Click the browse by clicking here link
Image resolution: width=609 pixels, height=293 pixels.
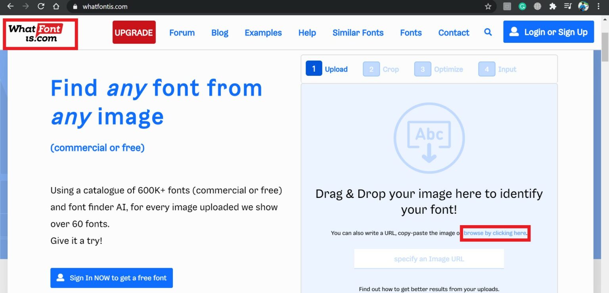click(495, 233)
